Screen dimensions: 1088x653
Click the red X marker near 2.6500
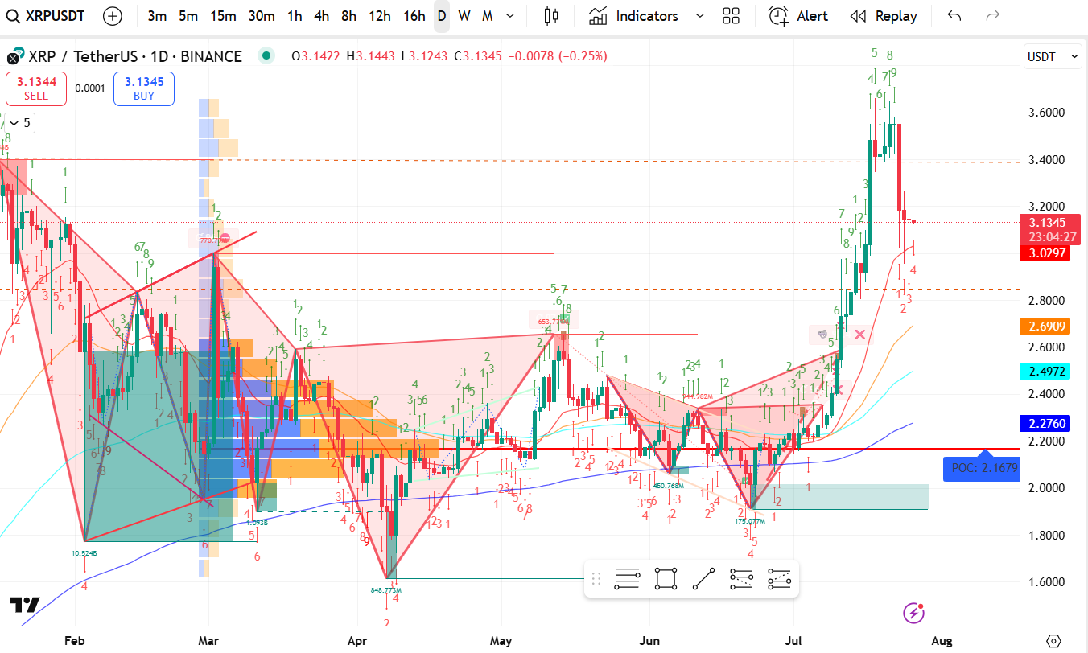point(860,334)
